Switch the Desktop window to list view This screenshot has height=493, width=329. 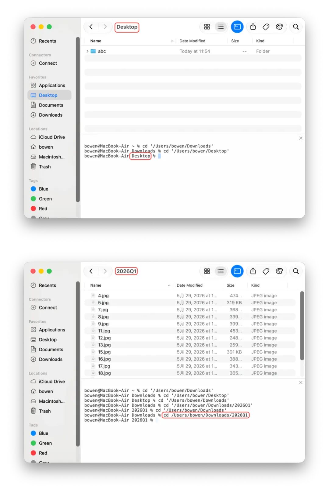(x=221, y=27)
